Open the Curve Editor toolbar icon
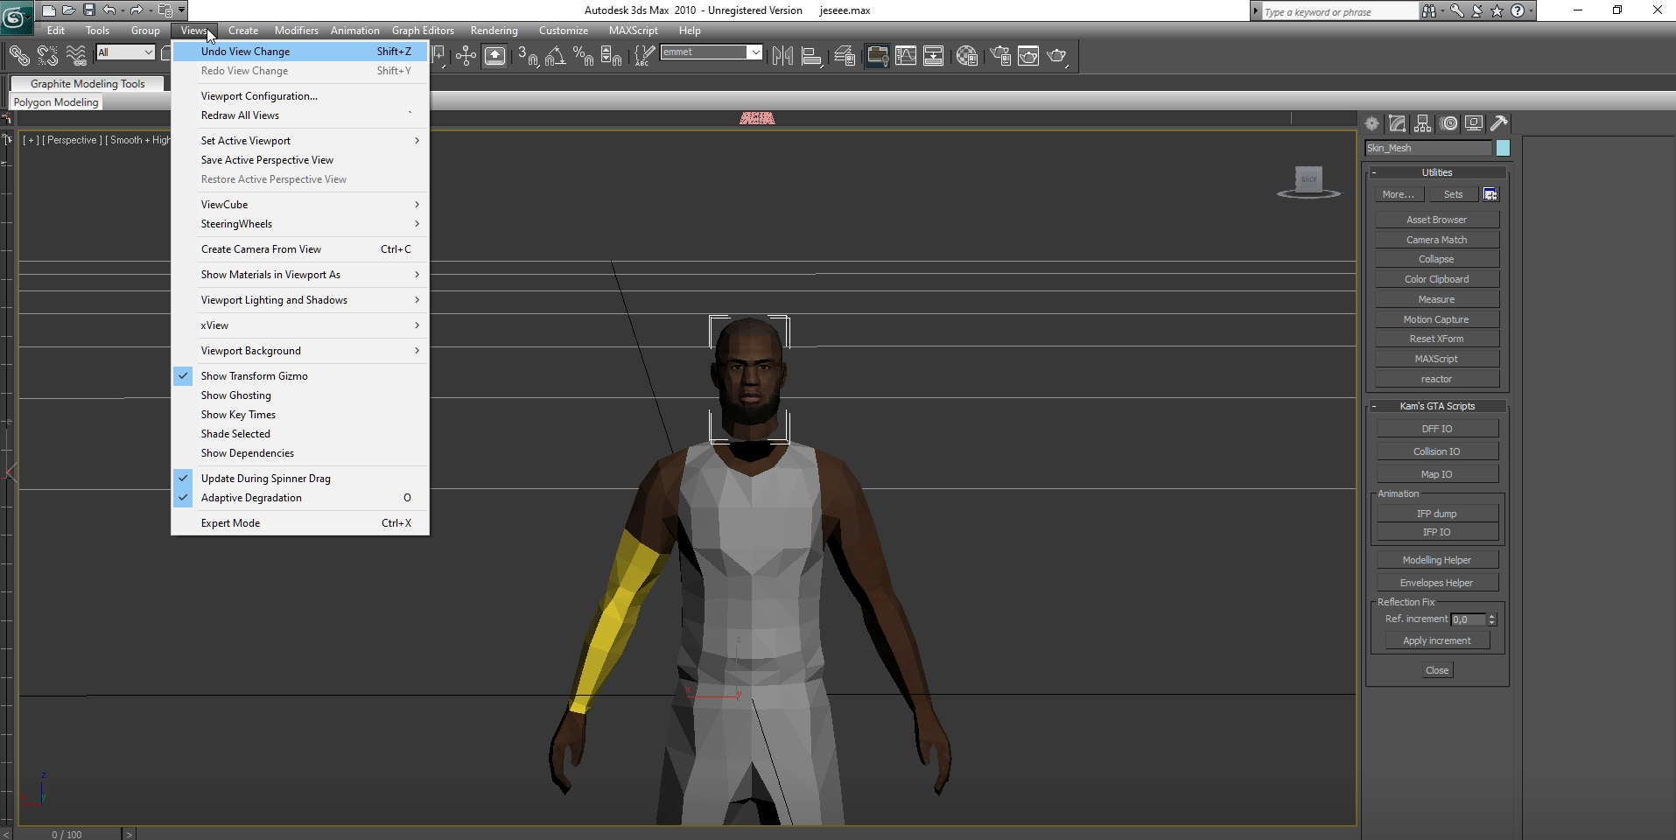1676x840 pixels. click(906, 56)
